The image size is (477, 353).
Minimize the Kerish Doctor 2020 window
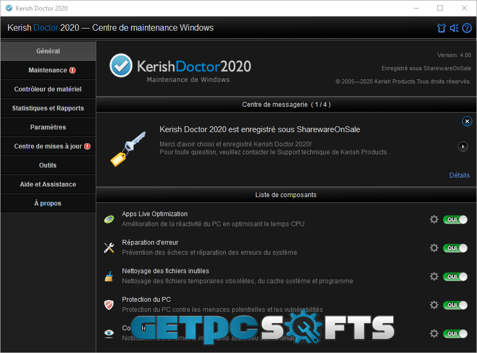coord(416,8)
